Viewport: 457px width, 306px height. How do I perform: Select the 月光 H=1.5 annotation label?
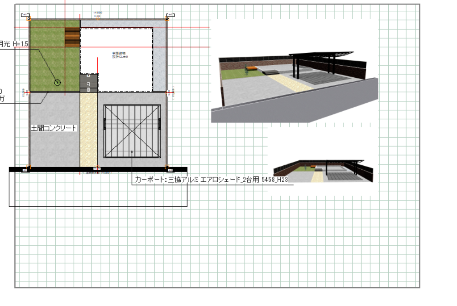pos(14,44)
